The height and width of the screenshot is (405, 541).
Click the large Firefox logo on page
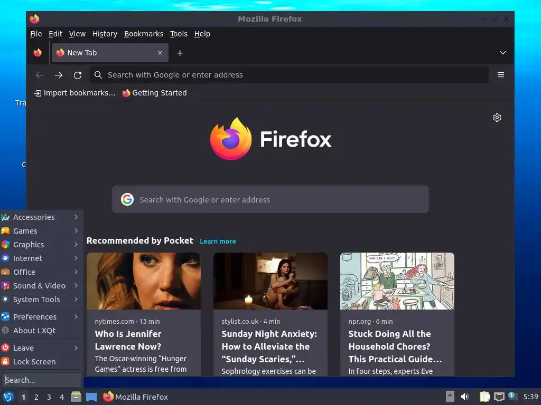231,139
